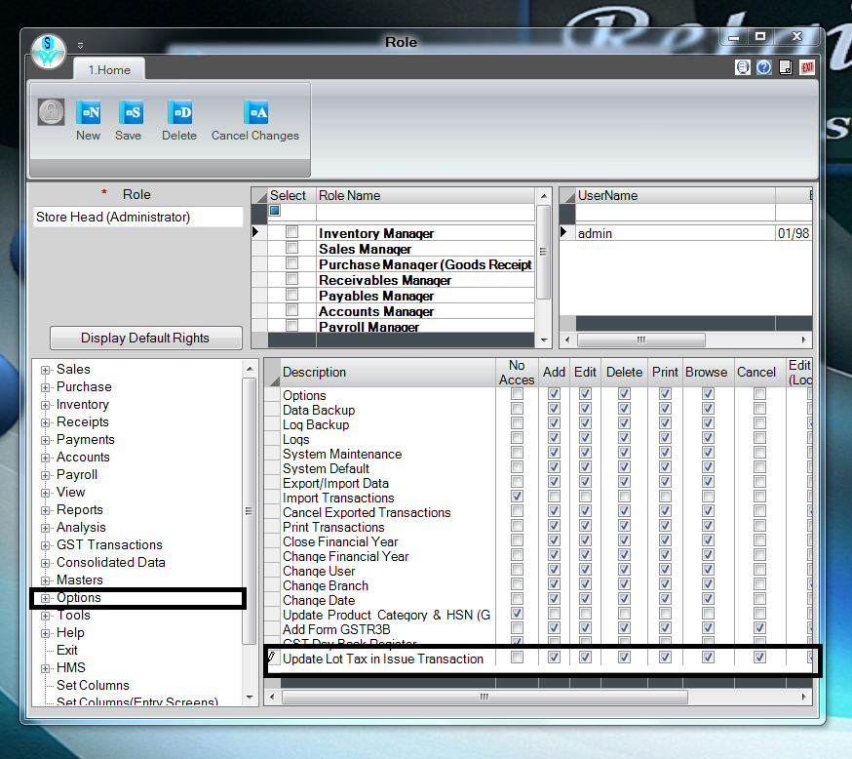Viewport: 852px width, 759px height.
Task: Click the Role Name column header
Action: click(x=425, y=196)
